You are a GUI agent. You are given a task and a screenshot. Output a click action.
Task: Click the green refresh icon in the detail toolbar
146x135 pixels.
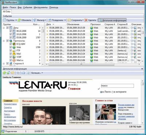(x=4, y=73)
